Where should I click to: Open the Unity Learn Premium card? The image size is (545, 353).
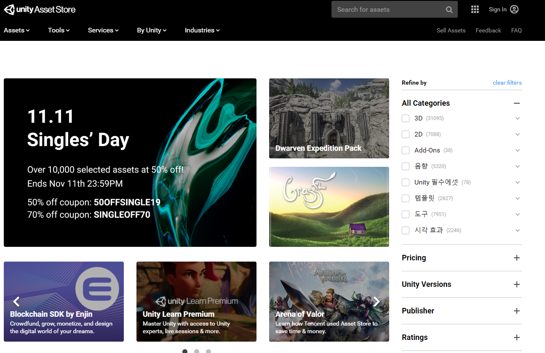coord(196,302)
